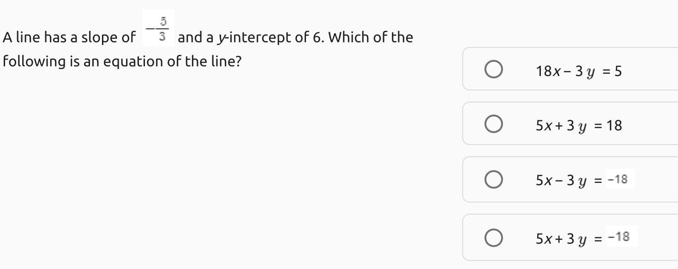The height and width of the screenshot is (269, 678).
Task: Click the −5/3 slope fraction image
Action: point(158,29)
